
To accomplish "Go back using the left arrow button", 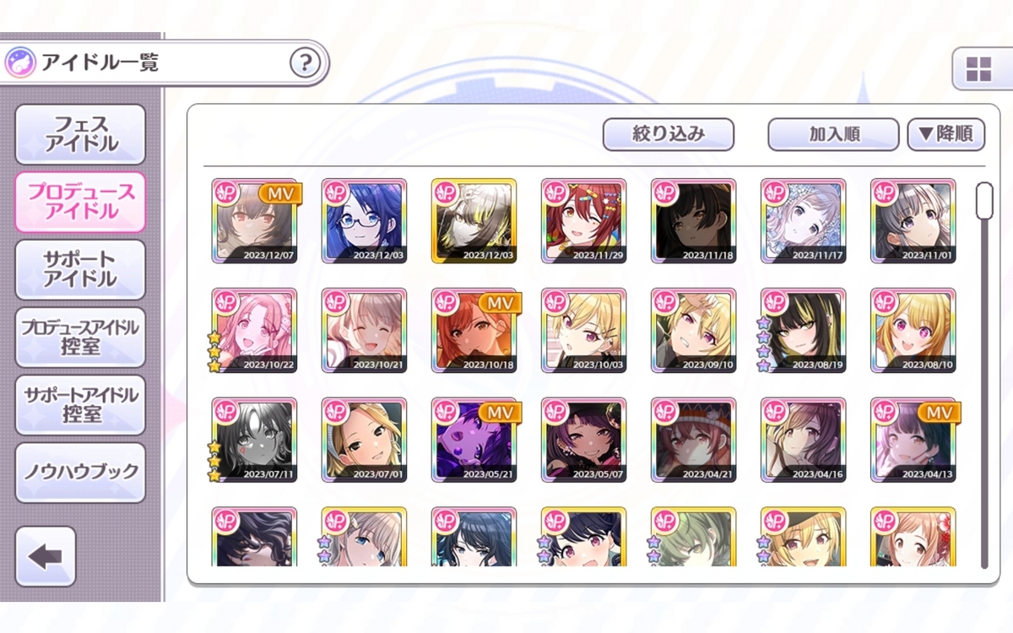I will (46, 556).
